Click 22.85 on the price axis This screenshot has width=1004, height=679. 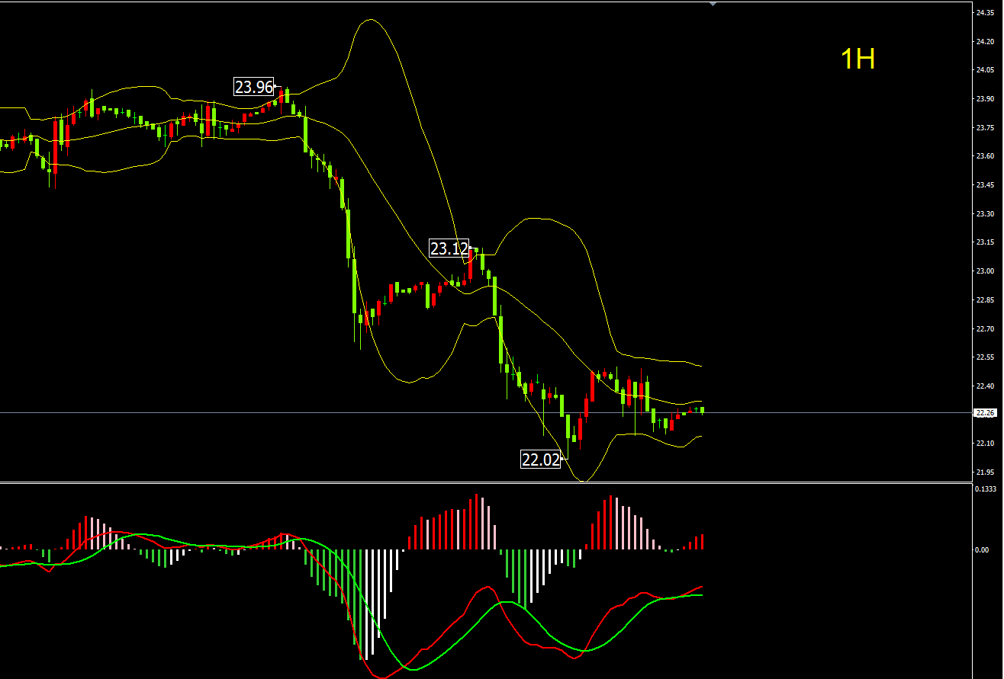point(985,300)
